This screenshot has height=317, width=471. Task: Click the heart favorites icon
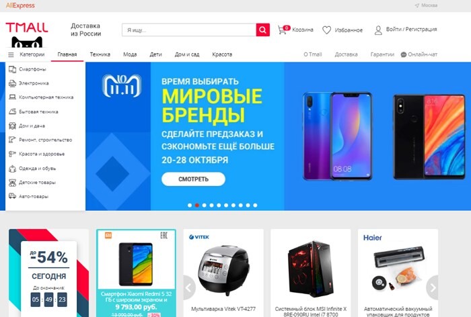[326, 30]
